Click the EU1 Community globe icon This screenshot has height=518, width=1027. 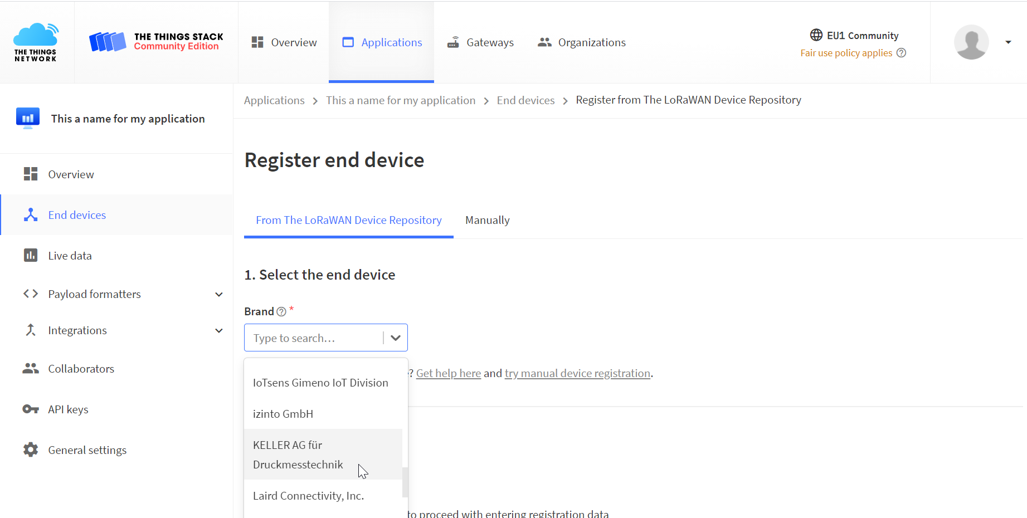pos(816,35)
